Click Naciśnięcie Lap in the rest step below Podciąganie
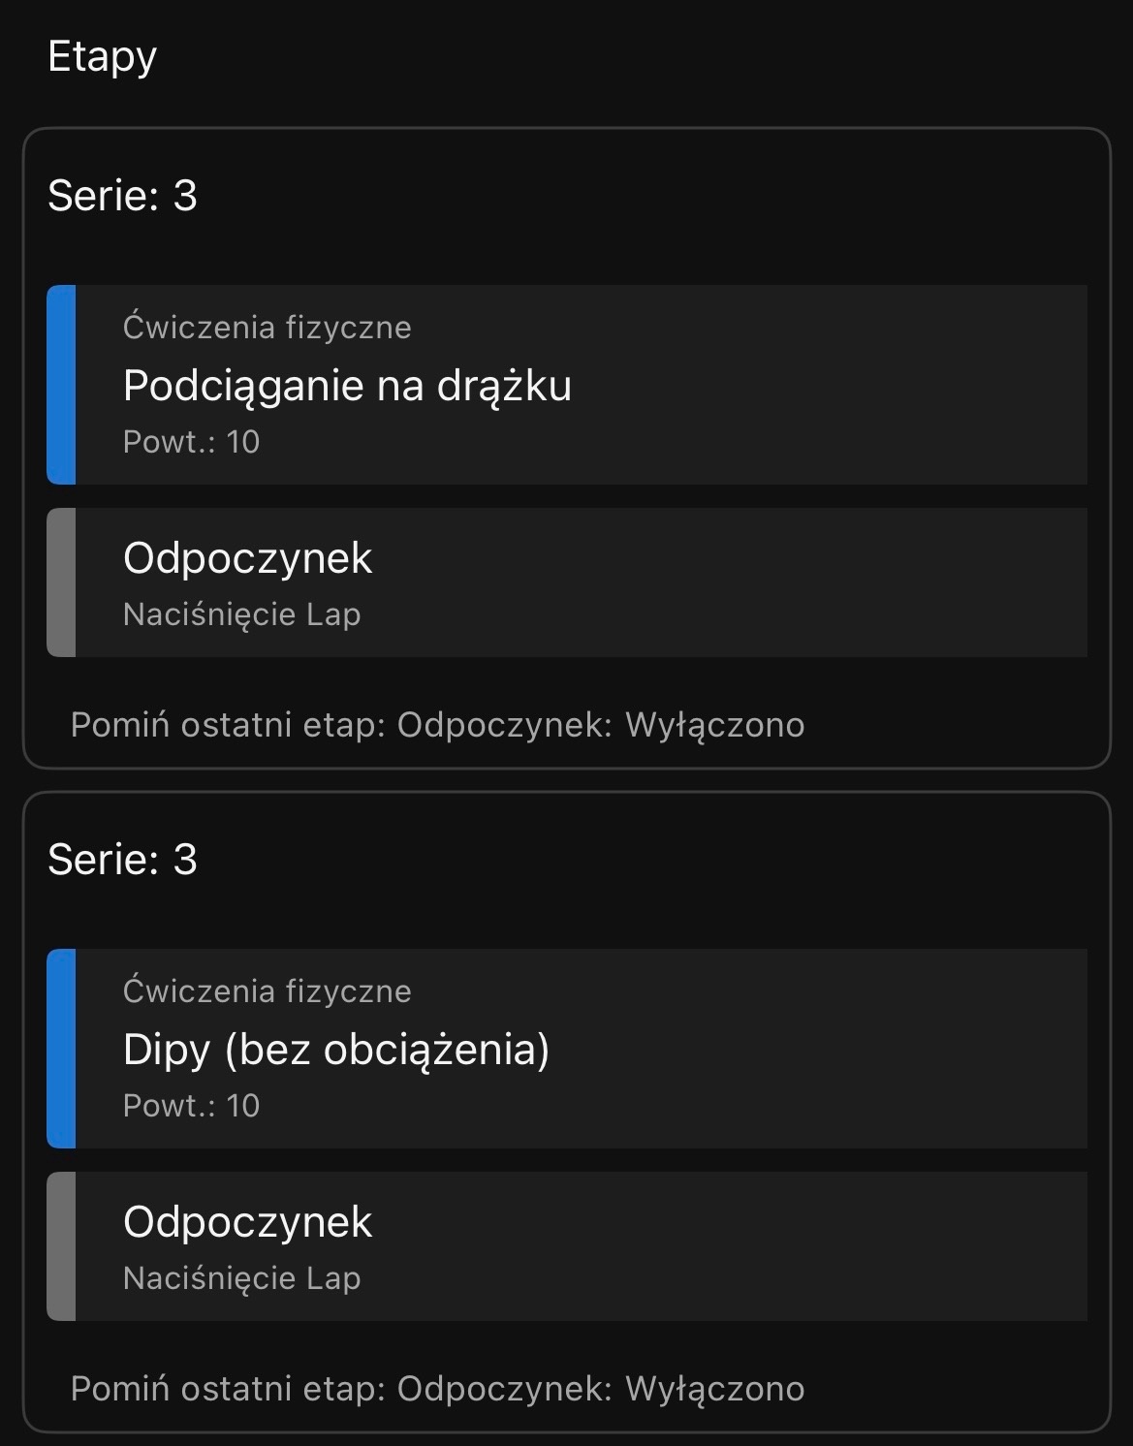The height and width of the screenshot is (1446, 1133). [x=241, y=614]
